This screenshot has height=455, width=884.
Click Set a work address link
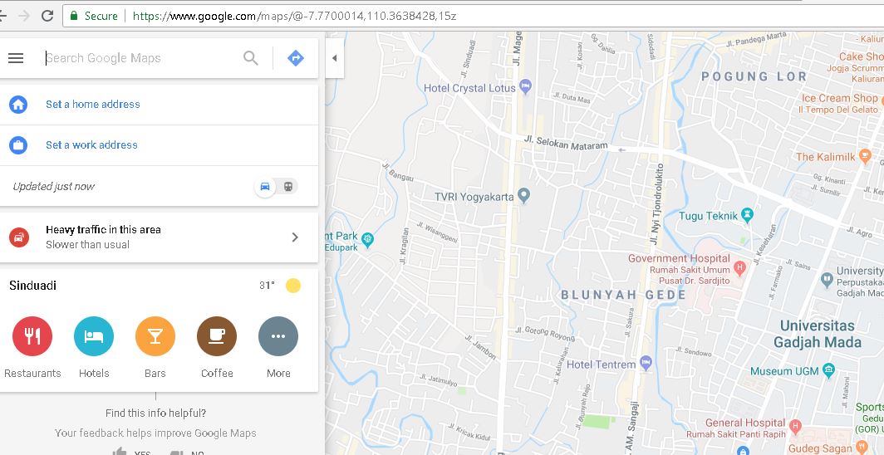[x=92, y=145]
